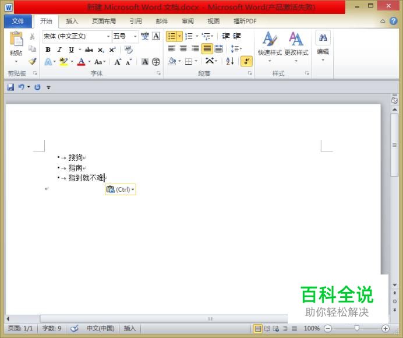Click the 100% zoom level
403x338 pixels.
[312, 329]
